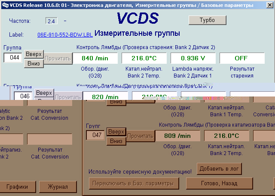Click Вниз next to group 044
The image size is (275, 196).
coord(34,63)
